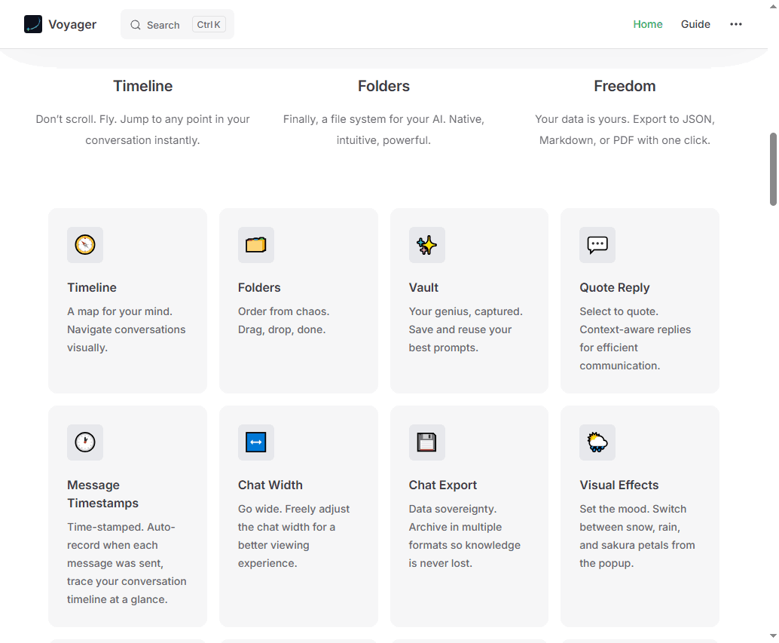Select the Chat Width card title
779x643 pixels.
[x=270, y=485]
